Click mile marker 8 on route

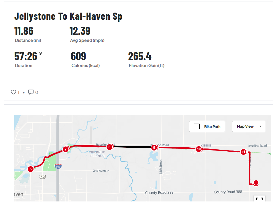pos(109,147)
